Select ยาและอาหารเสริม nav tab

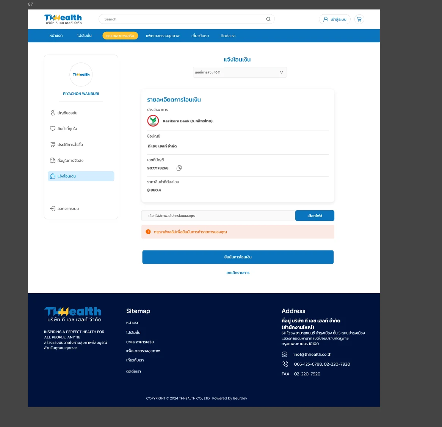(120, 36)
